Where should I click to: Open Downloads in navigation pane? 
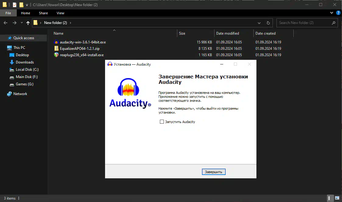[x=25, y=62]
